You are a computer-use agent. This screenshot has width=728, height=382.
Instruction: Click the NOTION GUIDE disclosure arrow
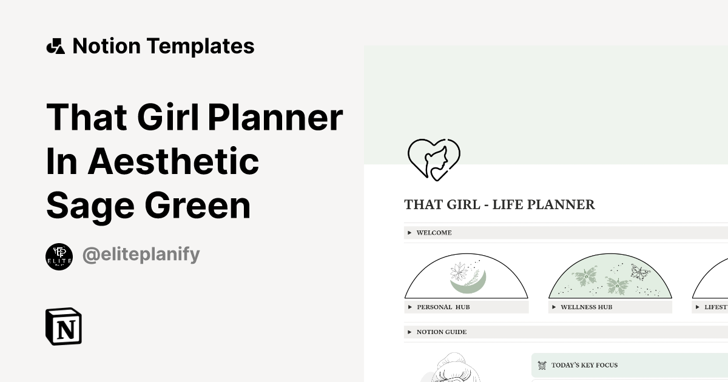(x=409, y=332)
